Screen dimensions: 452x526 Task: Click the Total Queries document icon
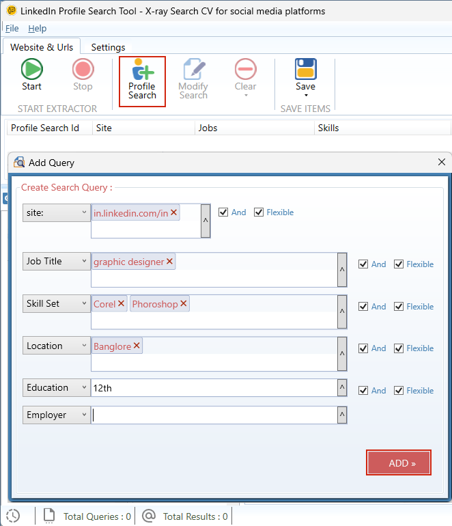(x=49, y=516)
